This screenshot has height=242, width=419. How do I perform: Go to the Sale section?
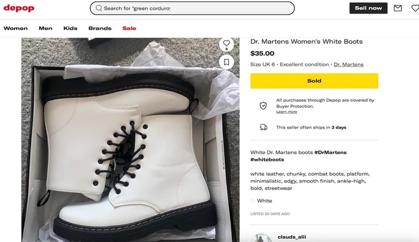pos(129,28)
